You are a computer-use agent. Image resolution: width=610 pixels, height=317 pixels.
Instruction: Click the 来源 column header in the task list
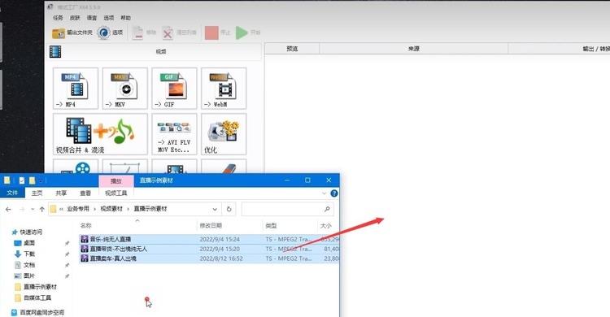click(413, 49)
